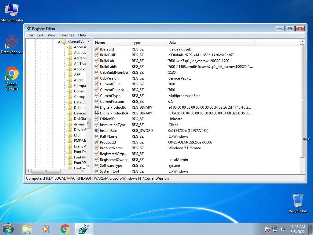Viewport: 313px width, 235px height.
Task: Select the DataWagon desktop shortcut
Action: tap(12, 44)
